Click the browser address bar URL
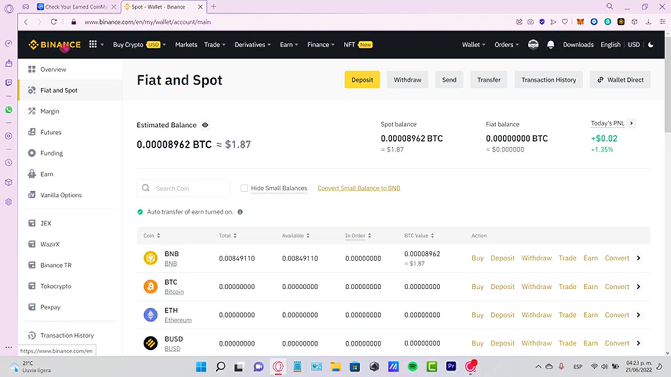 (147, 22)
